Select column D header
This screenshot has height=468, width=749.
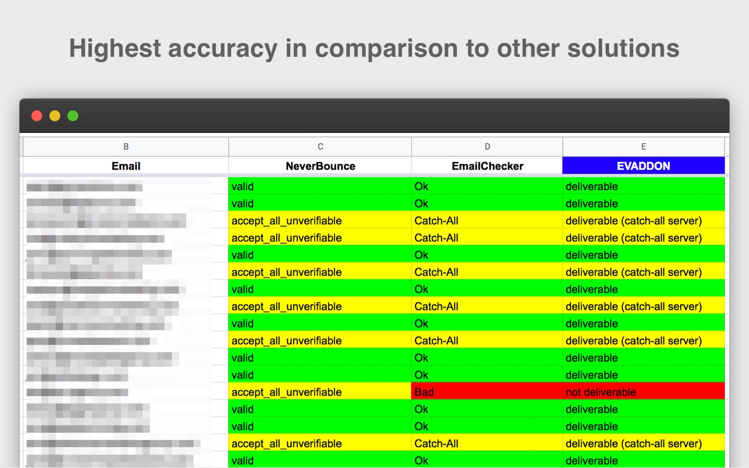[x=487, y=147]
